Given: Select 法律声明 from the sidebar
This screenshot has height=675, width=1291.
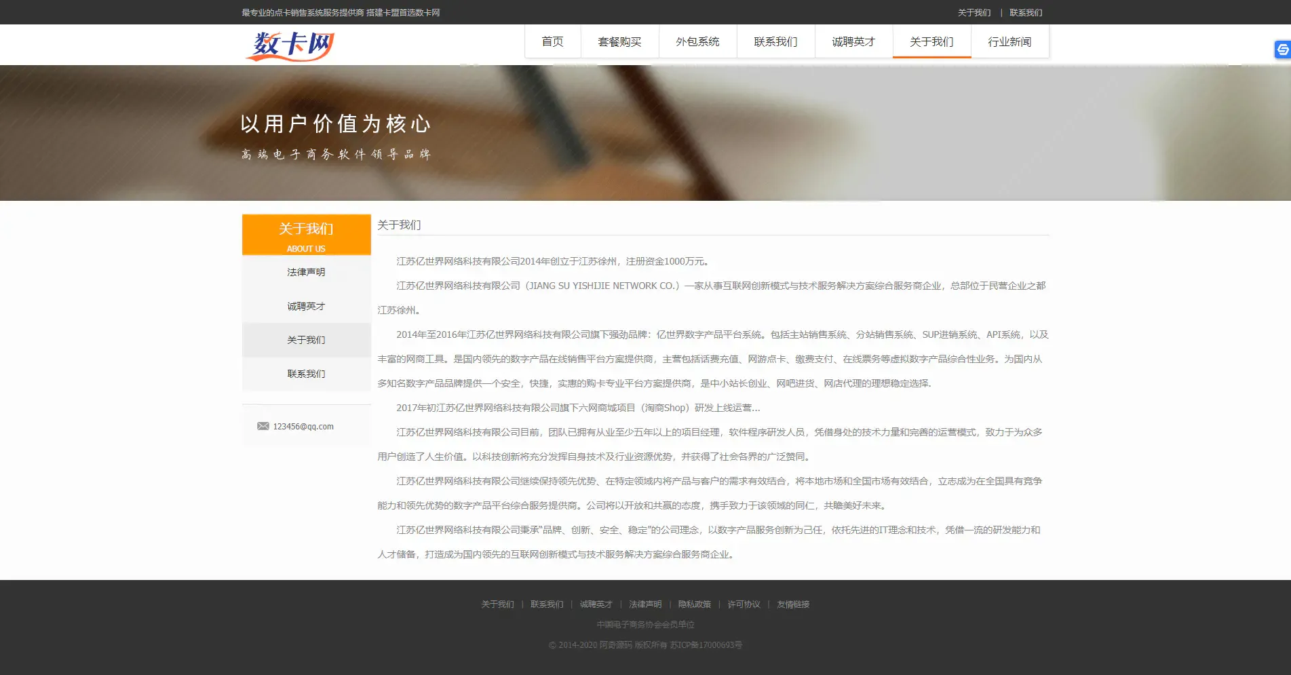Looking at the screenshot, I should (305, 271).
